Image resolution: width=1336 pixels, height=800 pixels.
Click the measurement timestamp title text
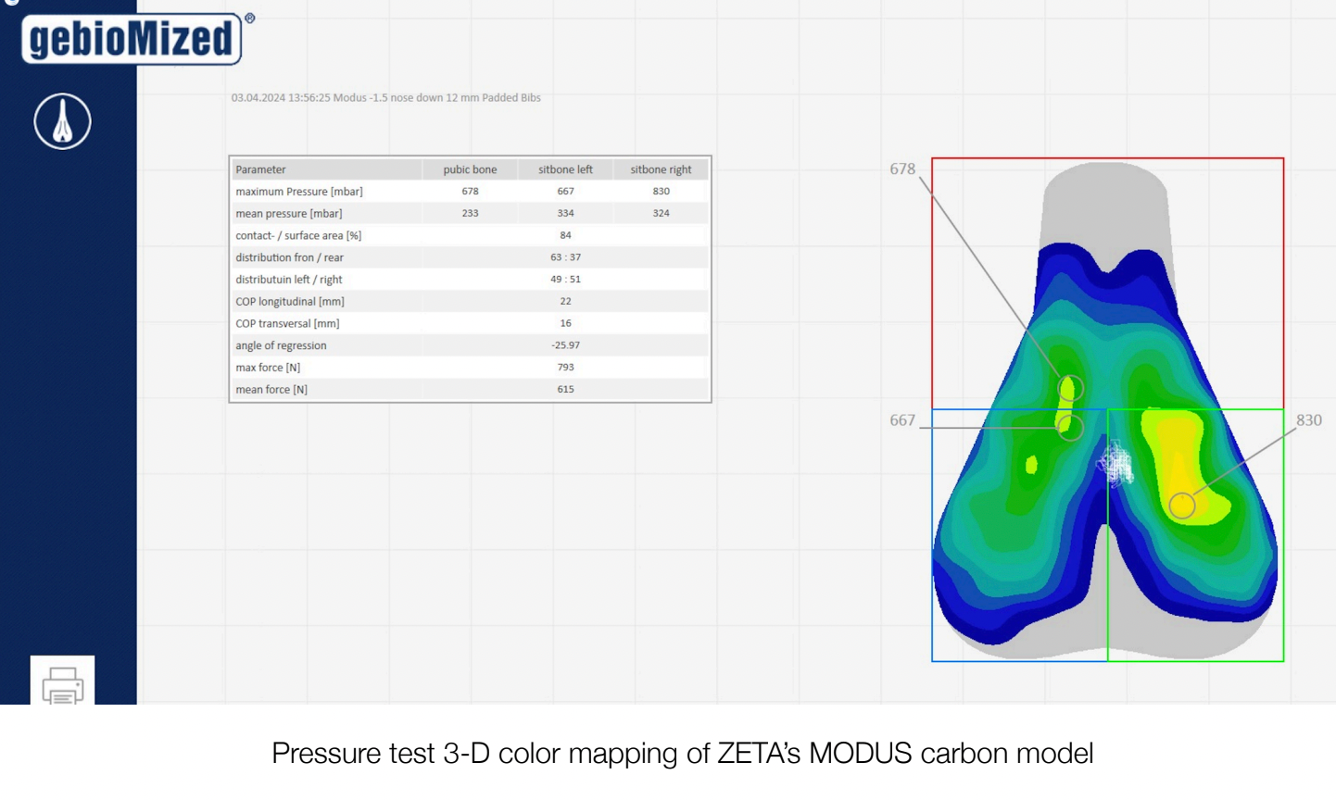[385, 97]
